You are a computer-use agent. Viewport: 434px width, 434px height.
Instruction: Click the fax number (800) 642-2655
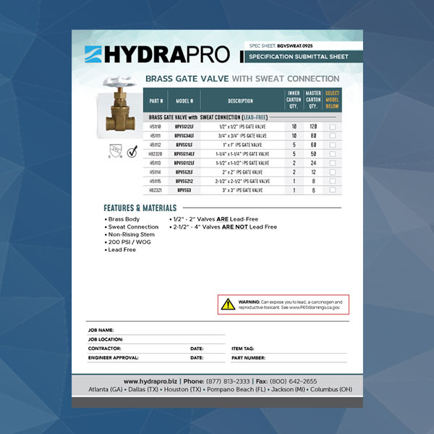293,381
